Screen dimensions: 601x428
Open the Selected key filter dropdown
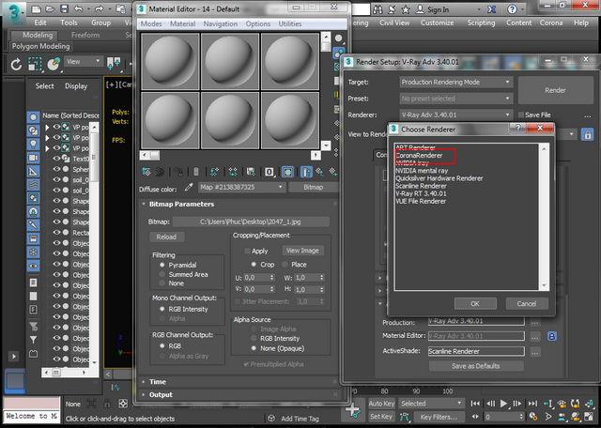point(432,404)
